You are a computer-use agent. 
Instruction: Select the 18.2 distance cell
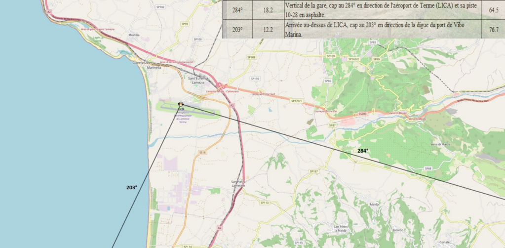pos(268,10)
